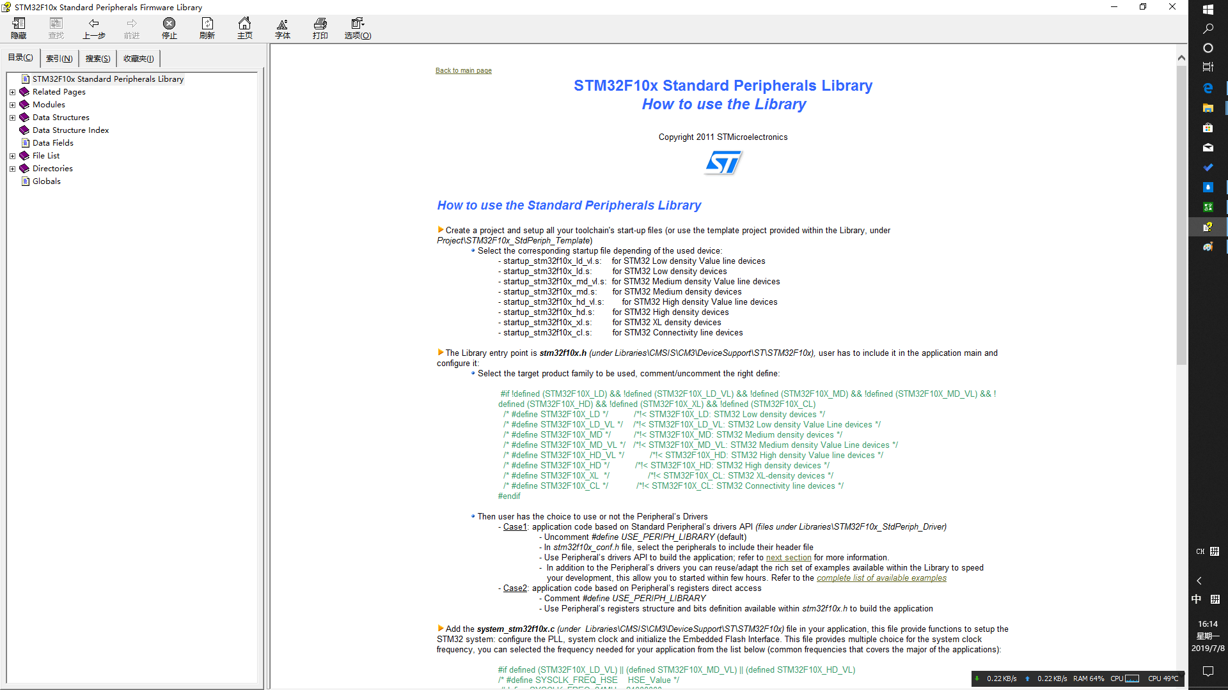Click the Globals page icon
This screenshot has height=690, width=1228.
(x=26, y=181)
